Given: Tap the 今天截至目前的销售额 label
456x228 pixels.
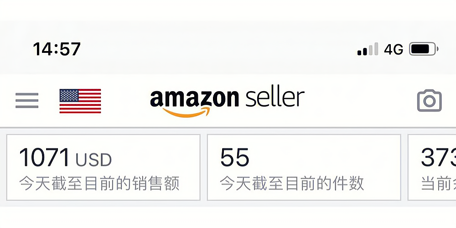Looking at the screenshot, I should [x=99, y=184].
